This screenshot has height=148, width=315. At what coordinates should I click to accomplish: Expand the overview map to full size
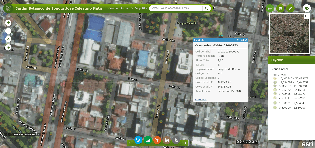click(306, 16)
